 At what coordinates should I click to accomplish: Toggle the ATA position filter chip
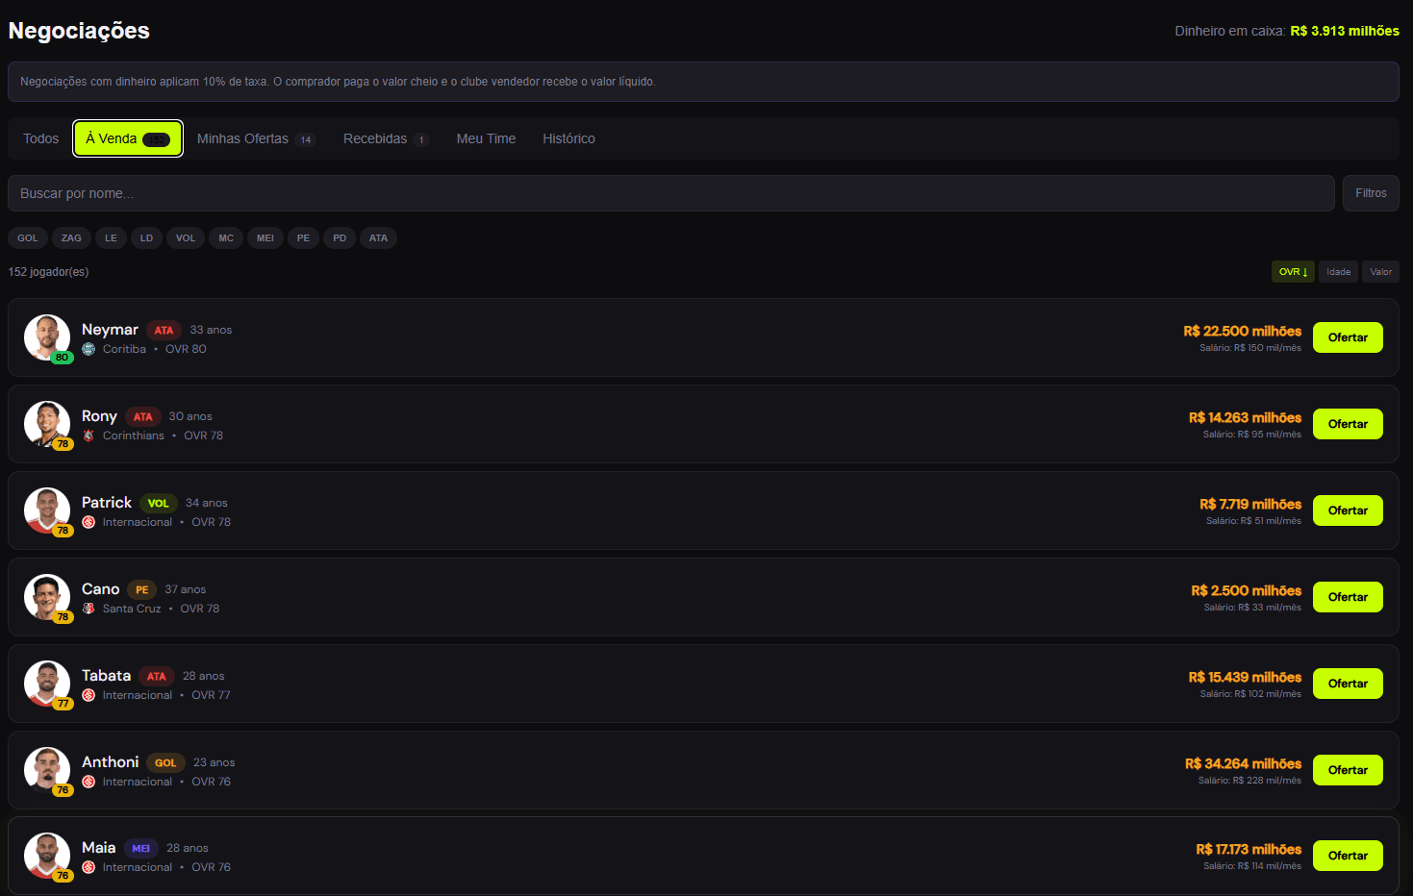point(379,238)
